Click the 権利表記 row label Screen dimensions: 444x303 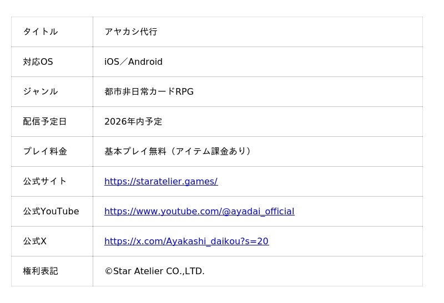point(41,271)
